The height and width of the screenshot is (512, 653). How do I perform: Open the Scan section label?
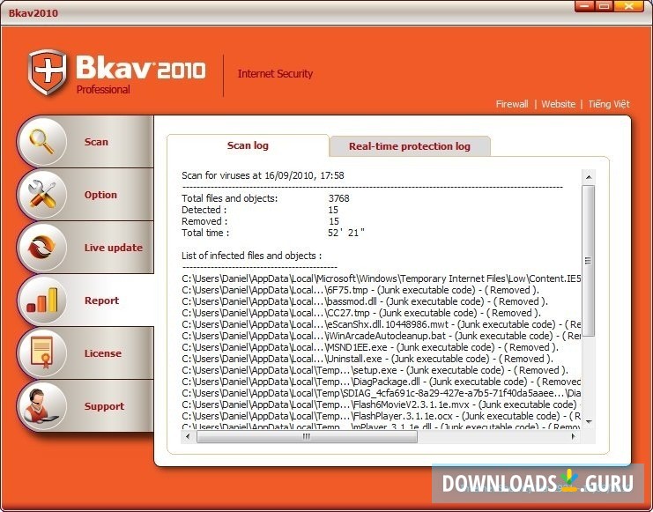tap(96, 142)
